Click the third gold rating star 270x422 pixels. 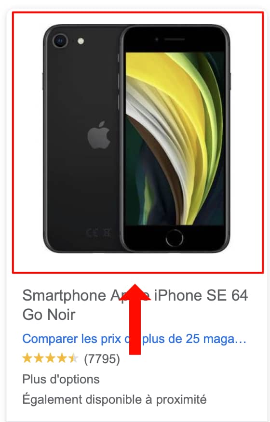pyautogui.click(x=51, y=358)
